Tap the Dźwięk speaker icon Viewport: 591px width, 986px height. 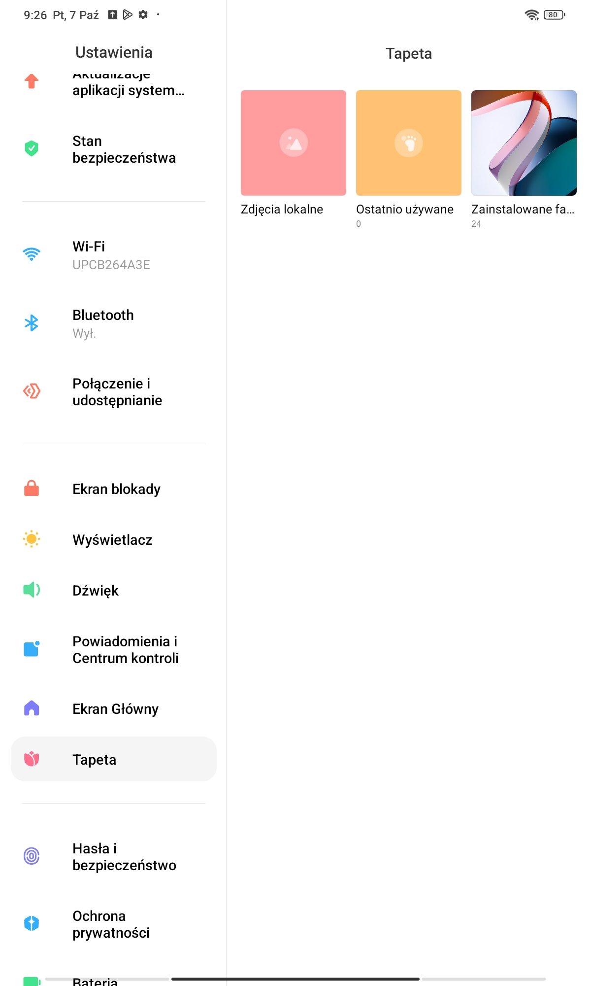pyautogui.click(x=32, y=590)
